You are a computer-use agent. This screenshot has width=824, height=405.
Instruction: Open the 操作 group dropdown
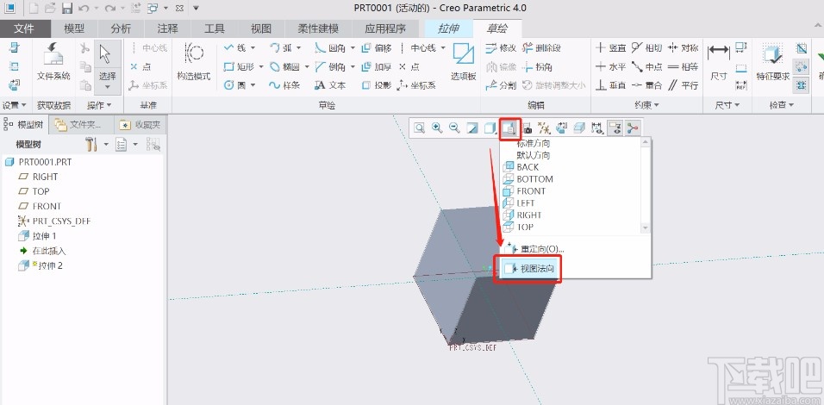point(99,106)
